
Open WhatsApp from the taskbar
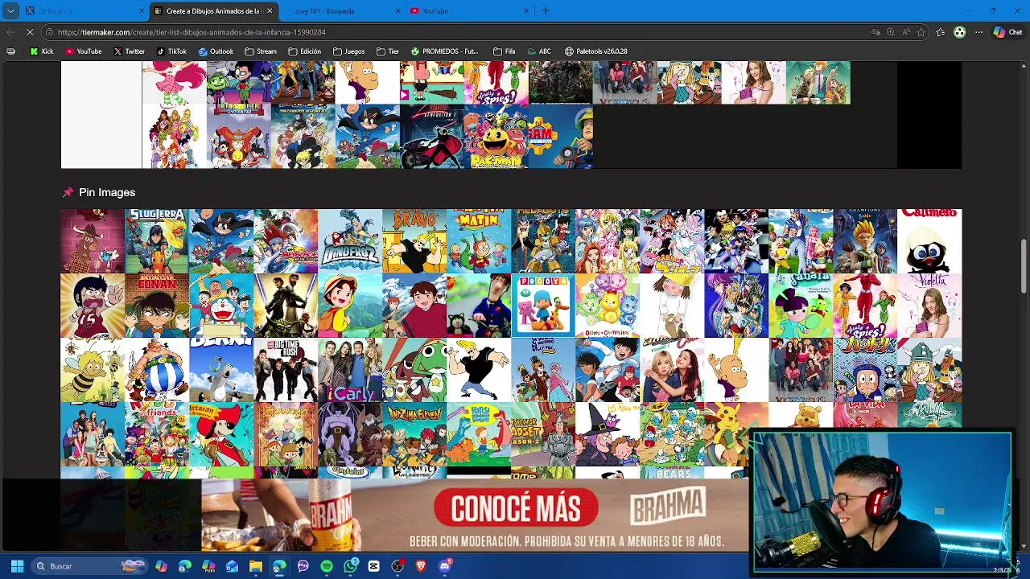(x=350, y=566)
